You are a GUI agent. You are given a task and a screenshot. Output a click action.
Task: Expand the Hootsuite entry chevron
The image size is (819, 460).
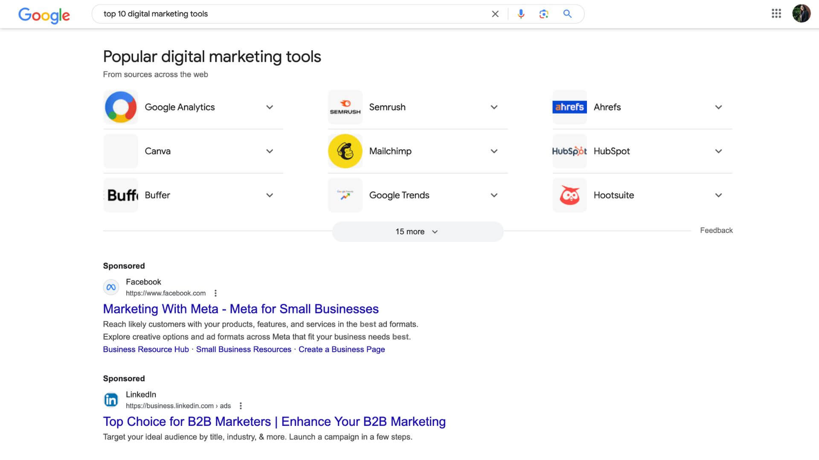pyautogui.click(x=718, y=195)
